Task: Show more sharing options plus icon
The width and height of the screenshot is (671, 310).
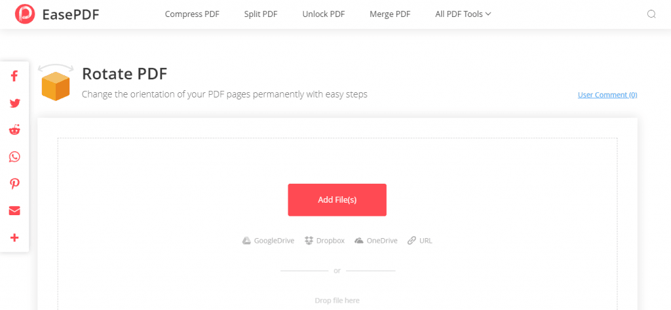Action: point(14,238)
